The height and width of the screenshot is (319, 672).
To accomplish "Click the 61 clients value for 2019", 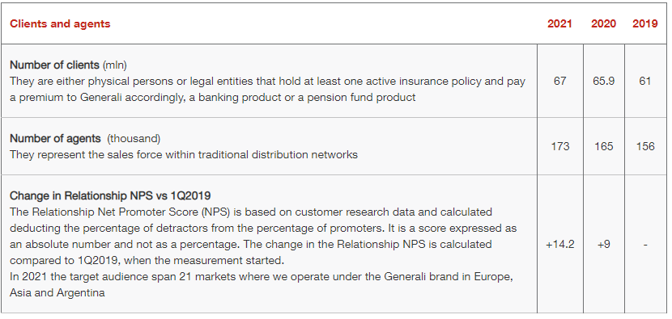I will [x=645, y=81].
